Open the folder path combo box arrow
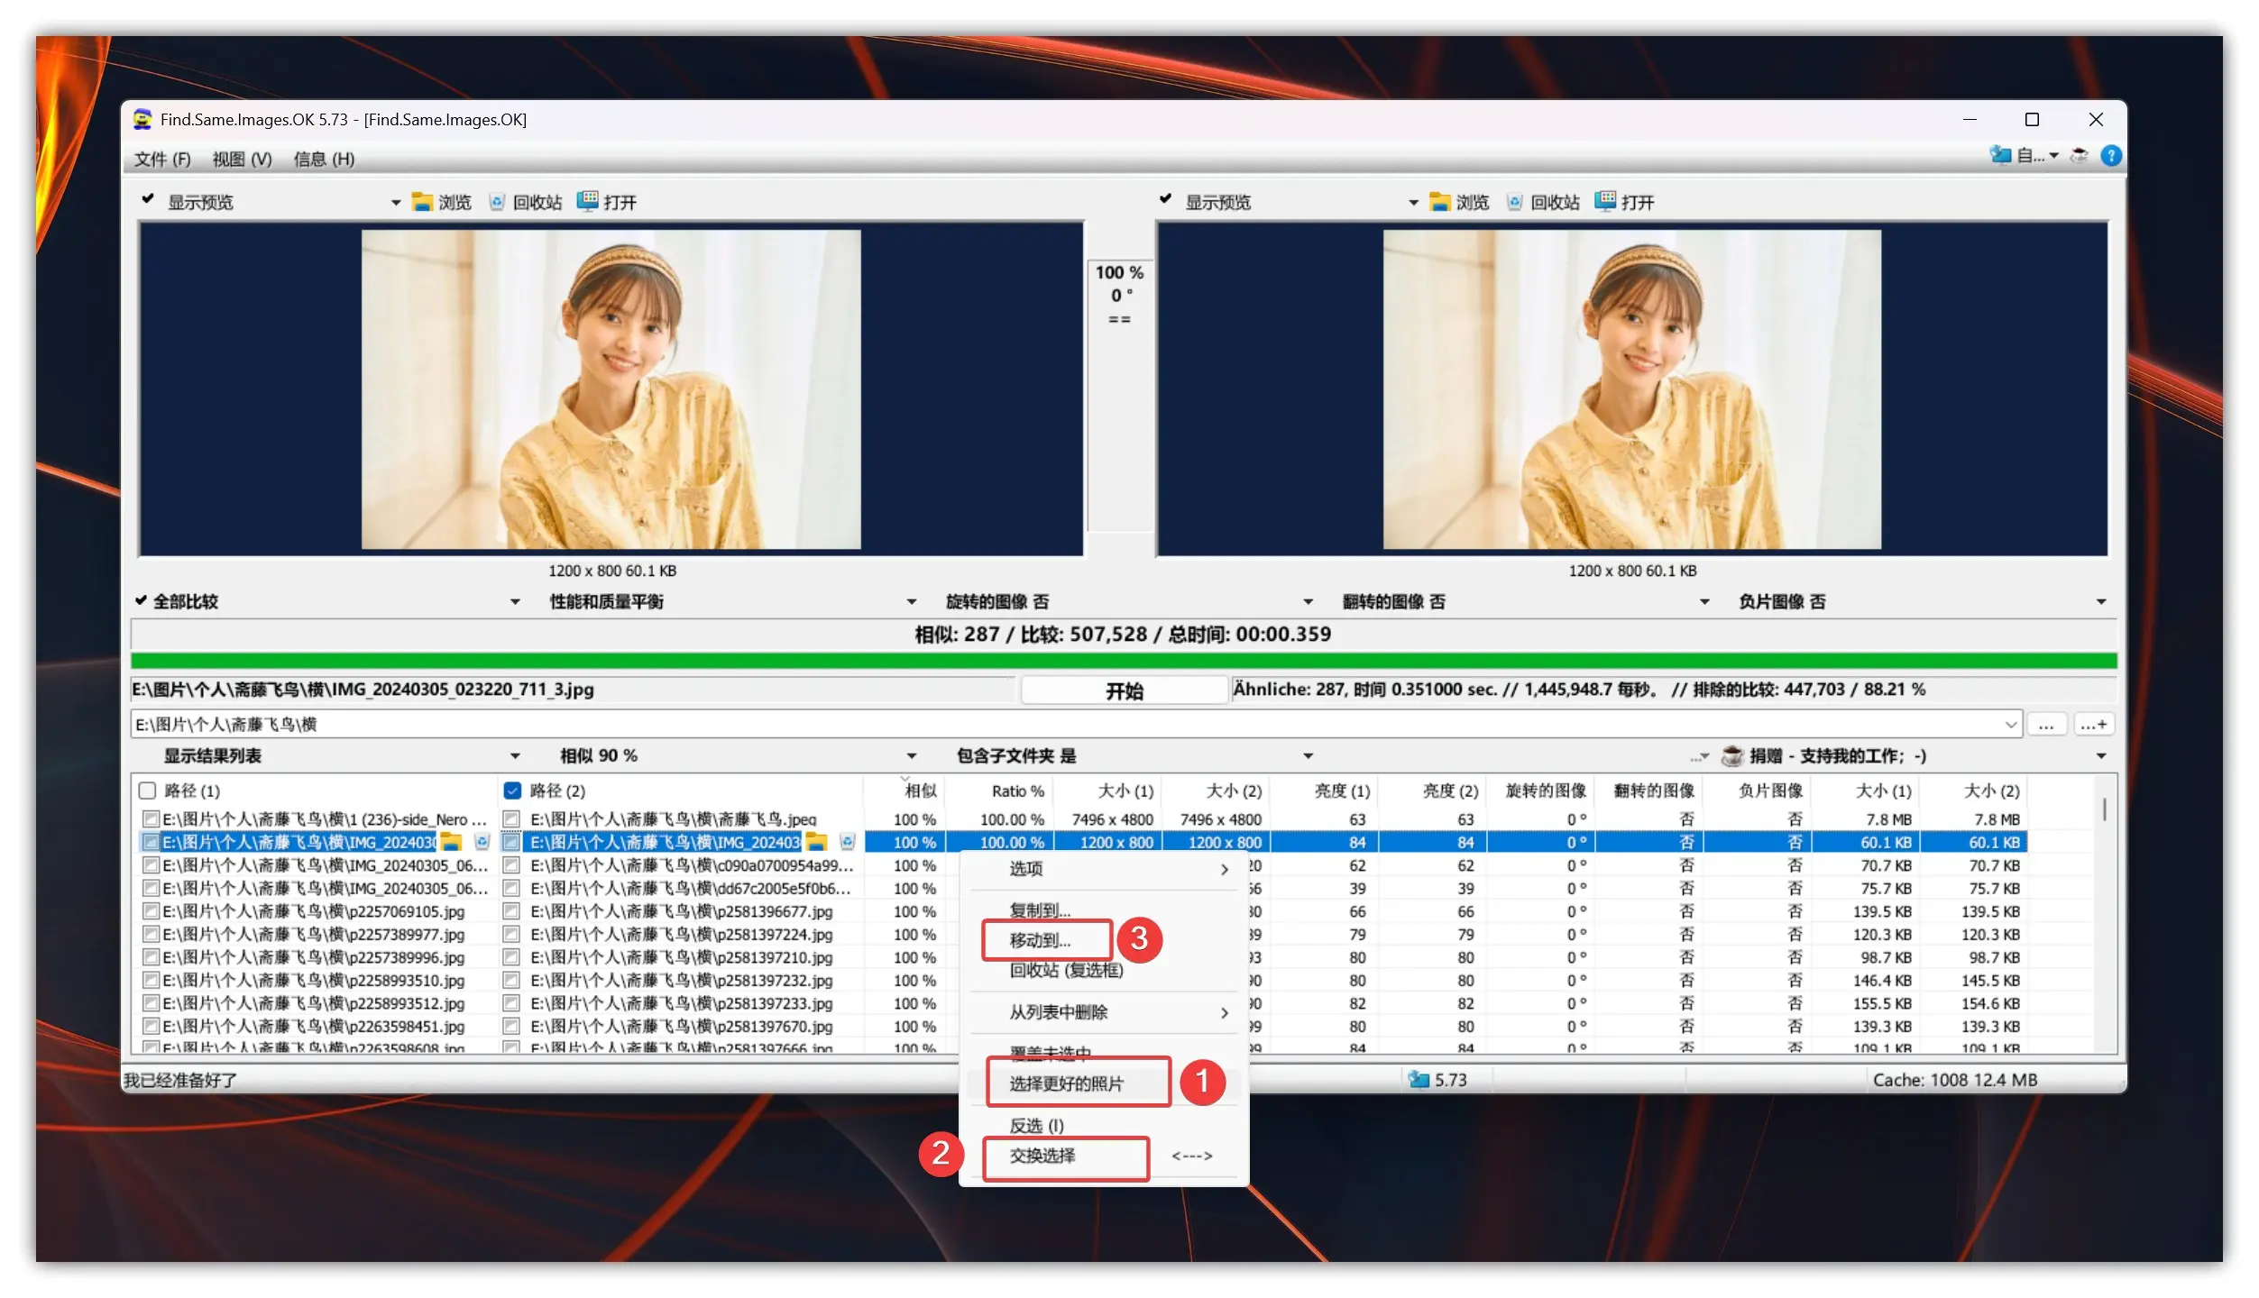Viewport: 2259px width, 1298px height. click(2010, 724)
